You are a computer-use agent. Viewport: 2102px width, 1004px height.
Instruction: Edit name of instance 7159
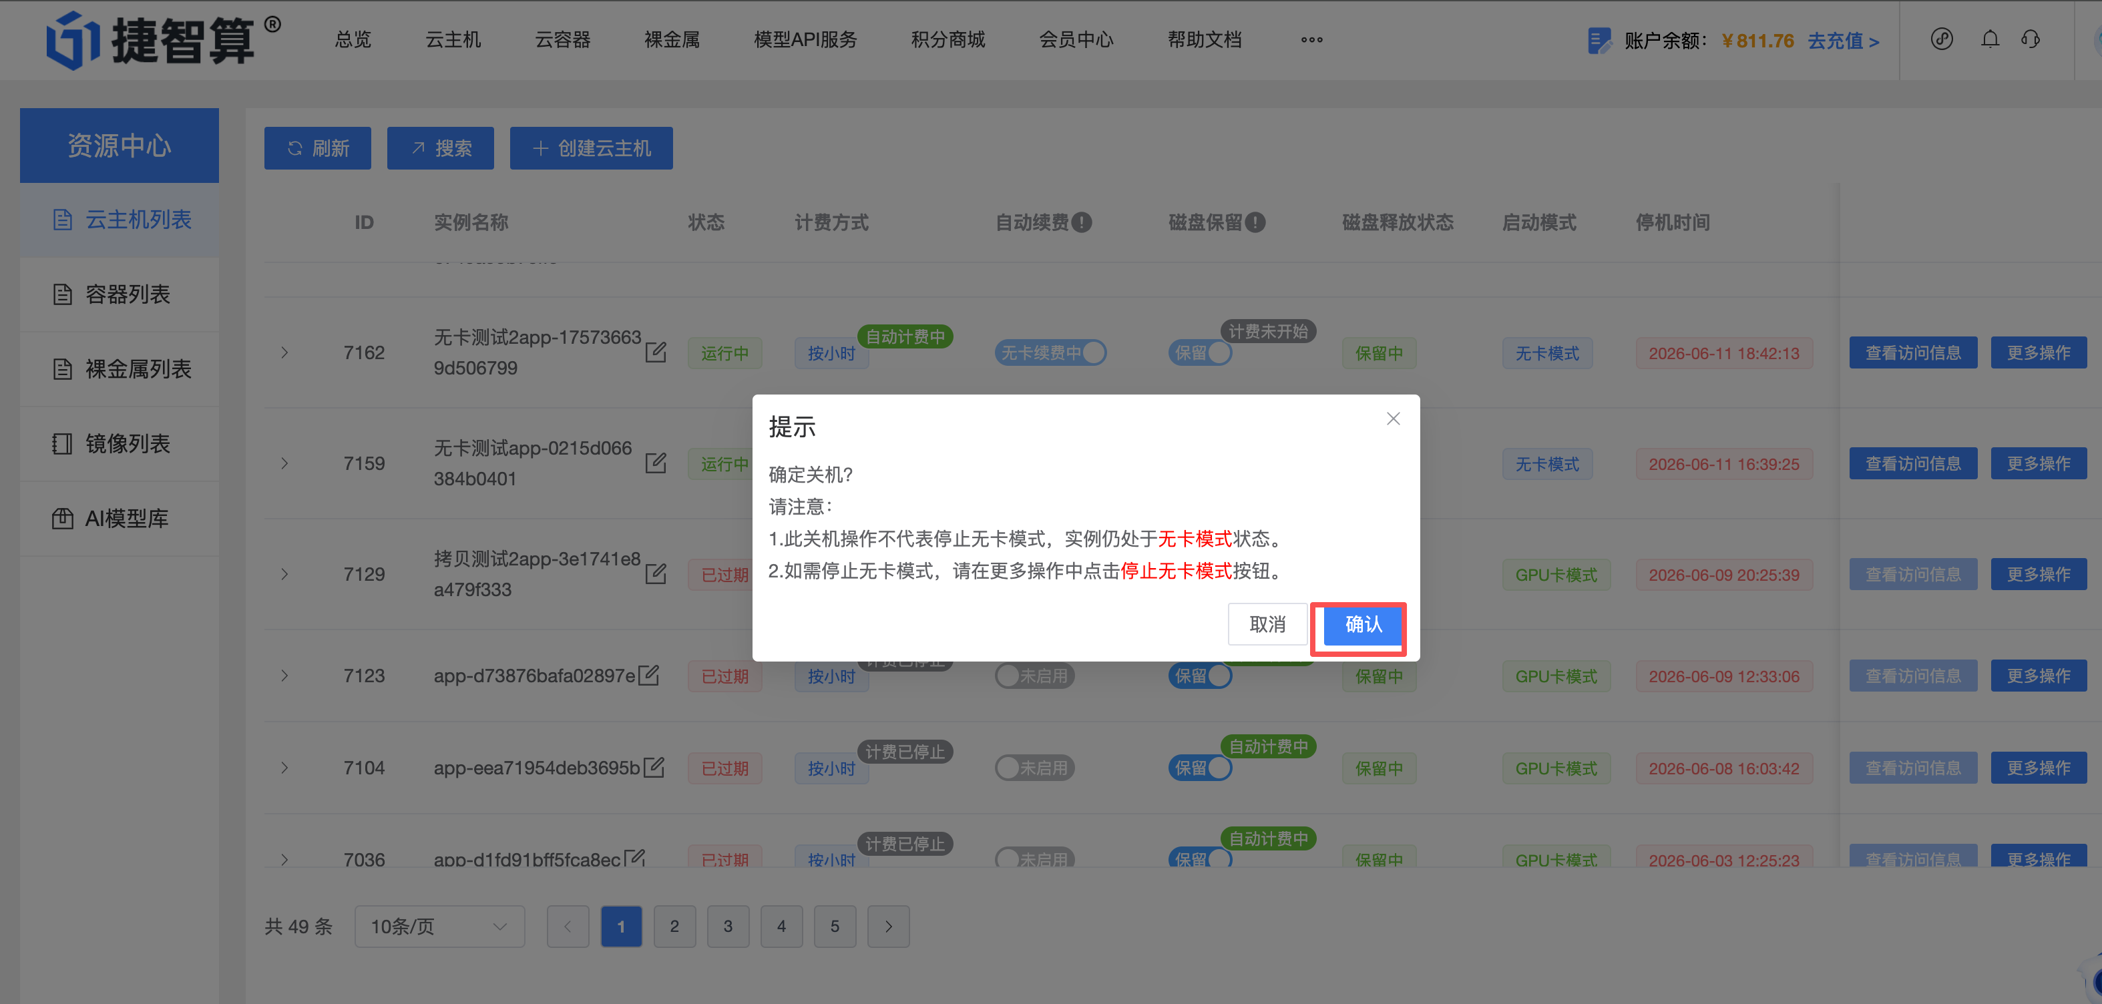(656, 463)
